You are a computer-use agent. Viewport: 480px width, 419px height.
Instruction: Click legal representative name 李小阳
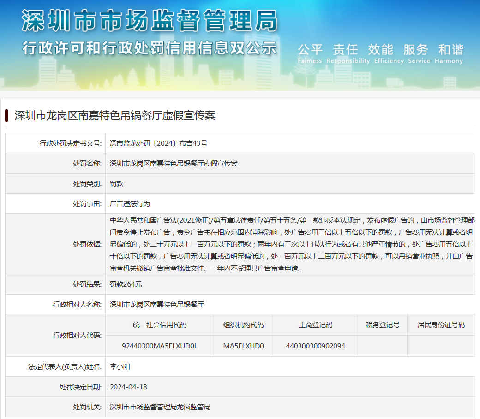[x=120, y=367]
